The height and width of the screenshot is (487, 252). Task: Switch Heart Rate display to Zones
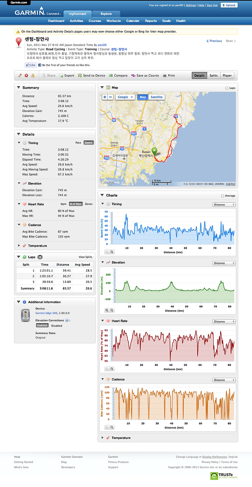(89, 204)
